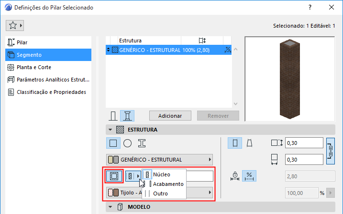
Task: Open the GENÉRICO - ESTRUTURAL material dropdown
Action: [x=159, y=160]
